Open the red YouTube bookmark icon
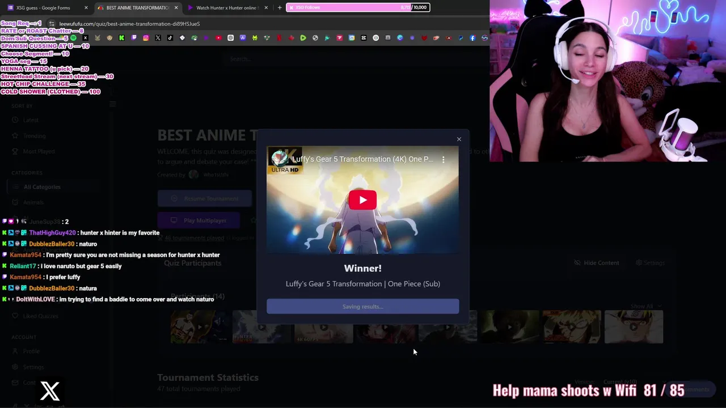The height and width of the screenshot is (408, 726). [218, 38]
